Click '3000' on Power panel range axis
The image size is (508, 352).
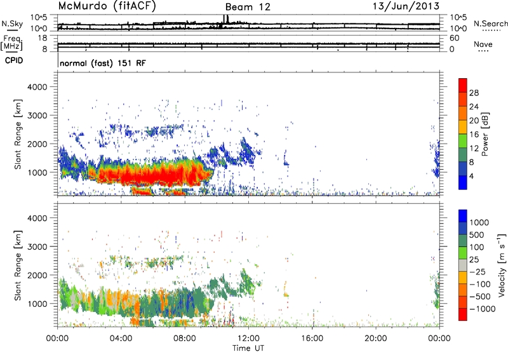(x=37, y=116)
